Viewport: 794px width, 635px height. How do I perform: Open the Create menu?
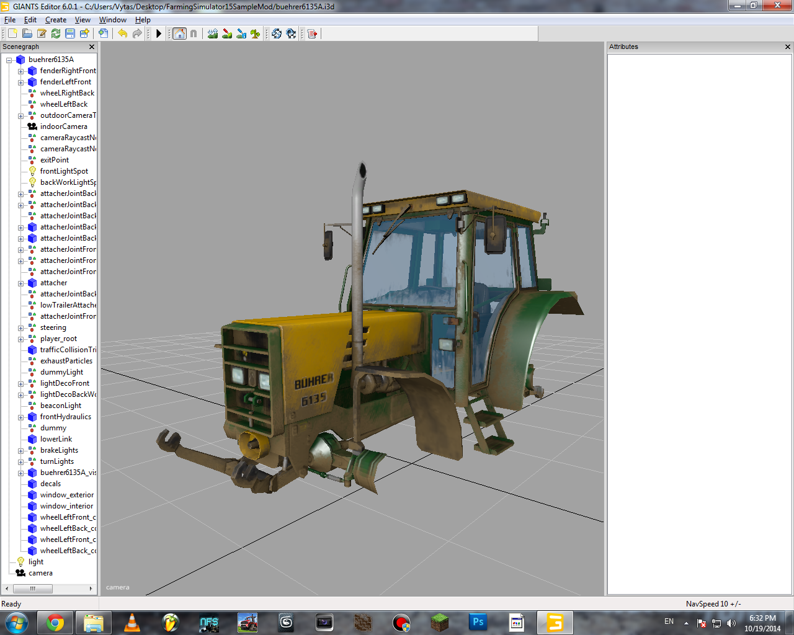tap(56, 20)
